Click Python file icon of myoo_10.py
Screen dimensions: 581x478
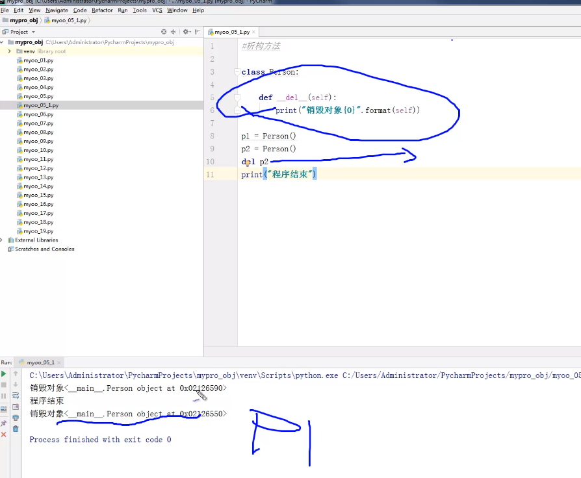[19, 150]
